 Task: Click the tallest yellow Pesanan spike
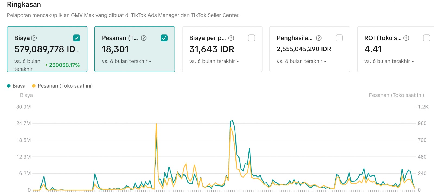click(156, 124)
